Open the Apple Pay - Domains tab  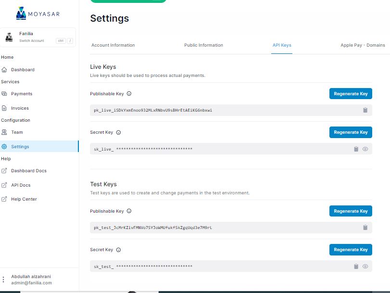tap(363, 45)
